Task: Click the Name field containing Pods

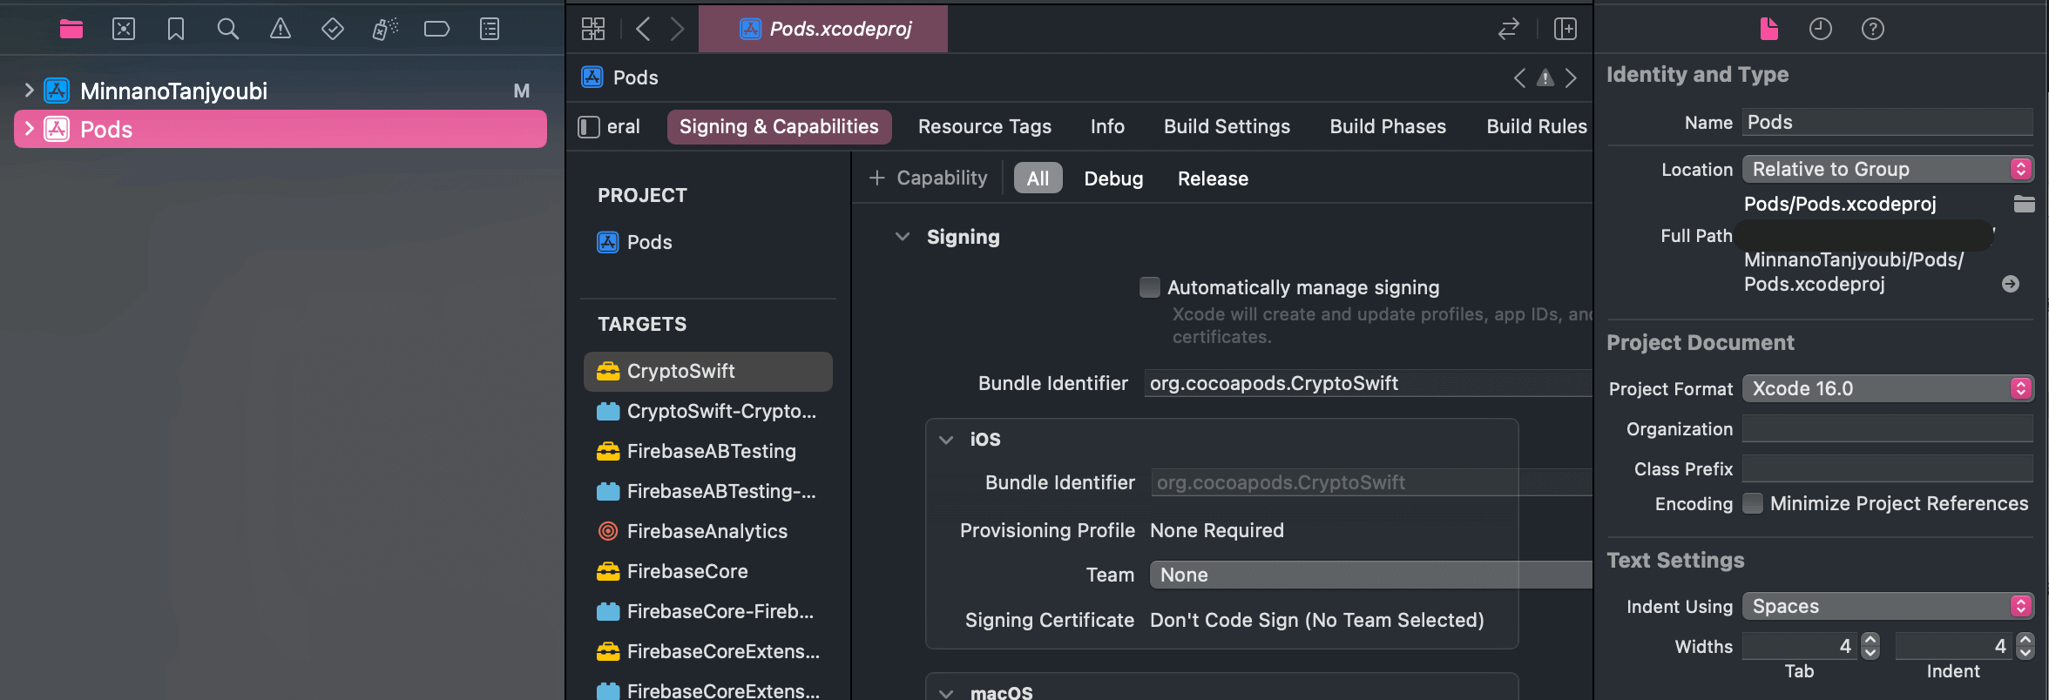Action: tap(1888, 122)
